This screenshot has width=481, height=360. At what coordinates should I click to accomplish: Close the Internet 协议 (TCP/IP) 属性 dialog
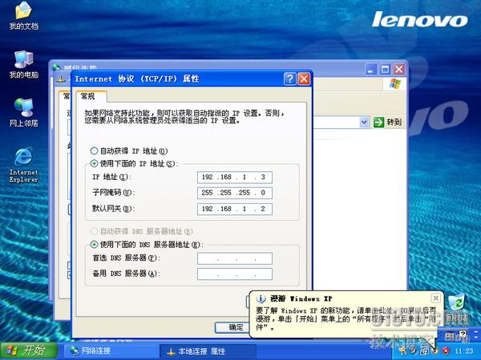tap(304, 78)
